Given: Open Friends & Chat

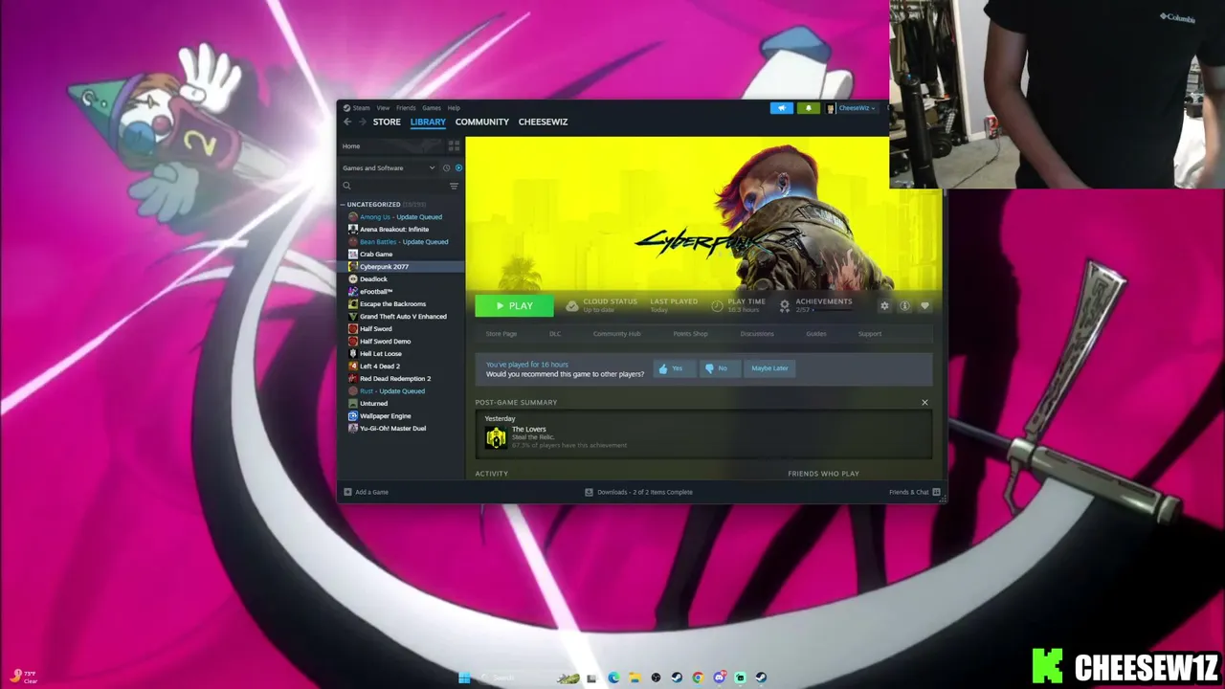Looking at the screenshot, I should 914,492.
